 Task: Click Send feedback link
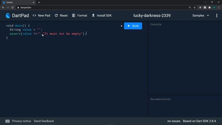(44, 121)
